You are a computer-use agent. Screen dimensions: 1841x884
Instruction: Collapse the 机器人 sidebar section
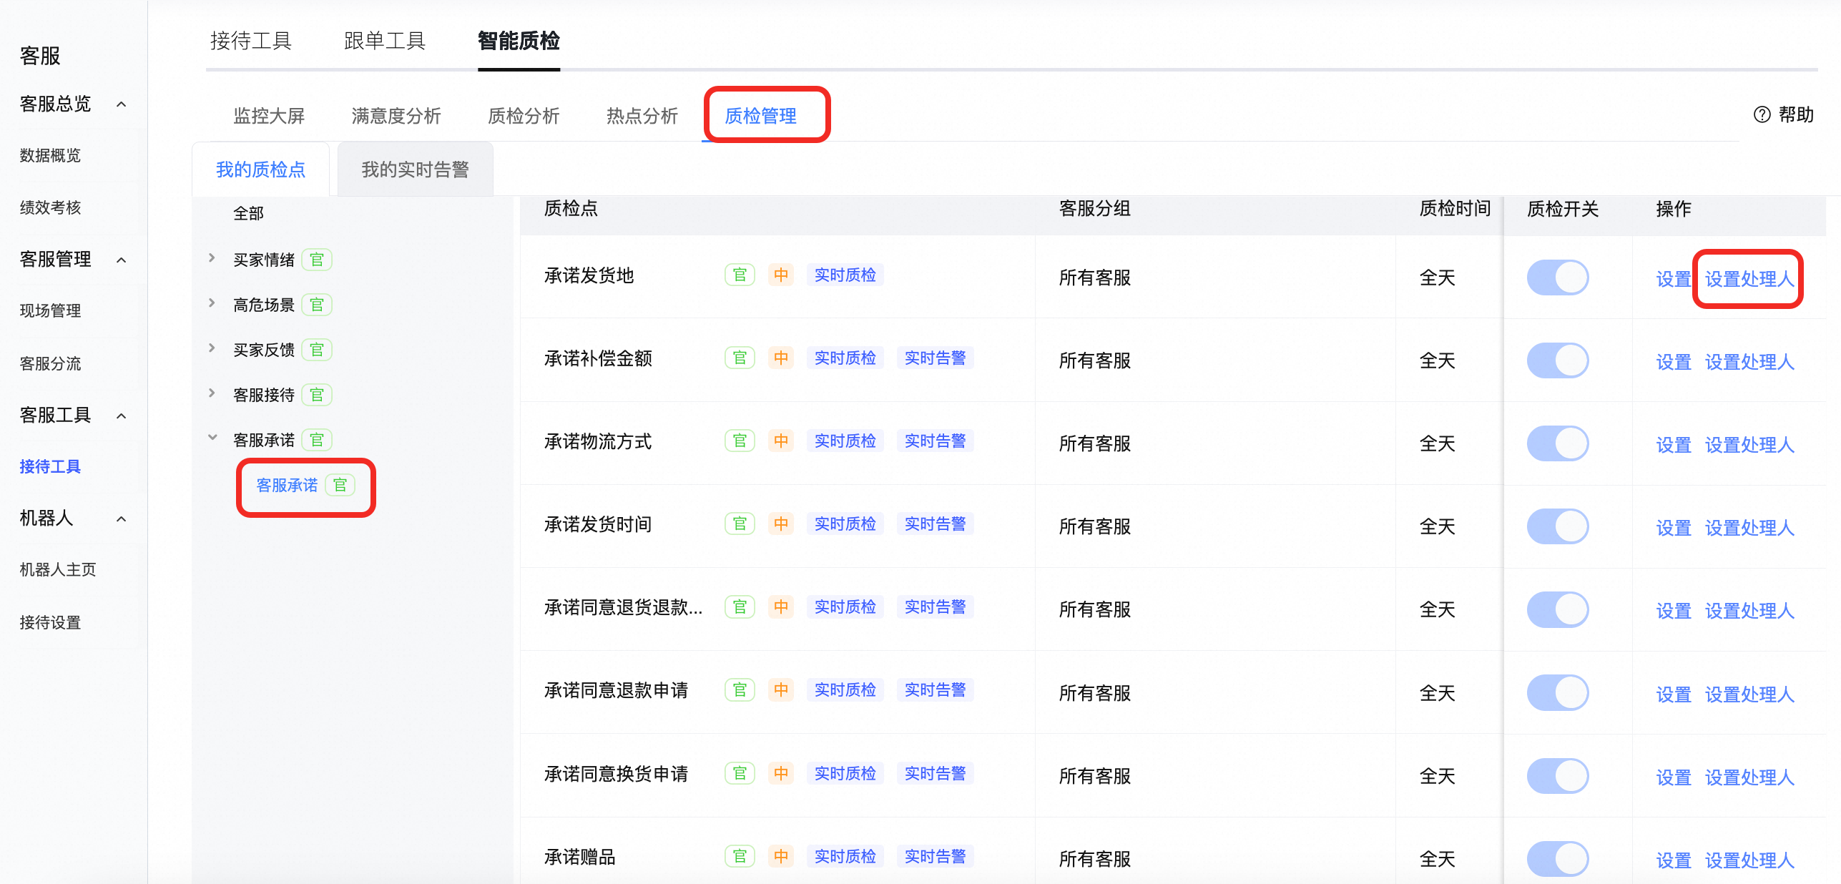click(x=122, y=519)
